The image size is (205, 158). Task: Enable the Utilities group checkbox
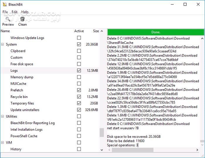(79, 116)
